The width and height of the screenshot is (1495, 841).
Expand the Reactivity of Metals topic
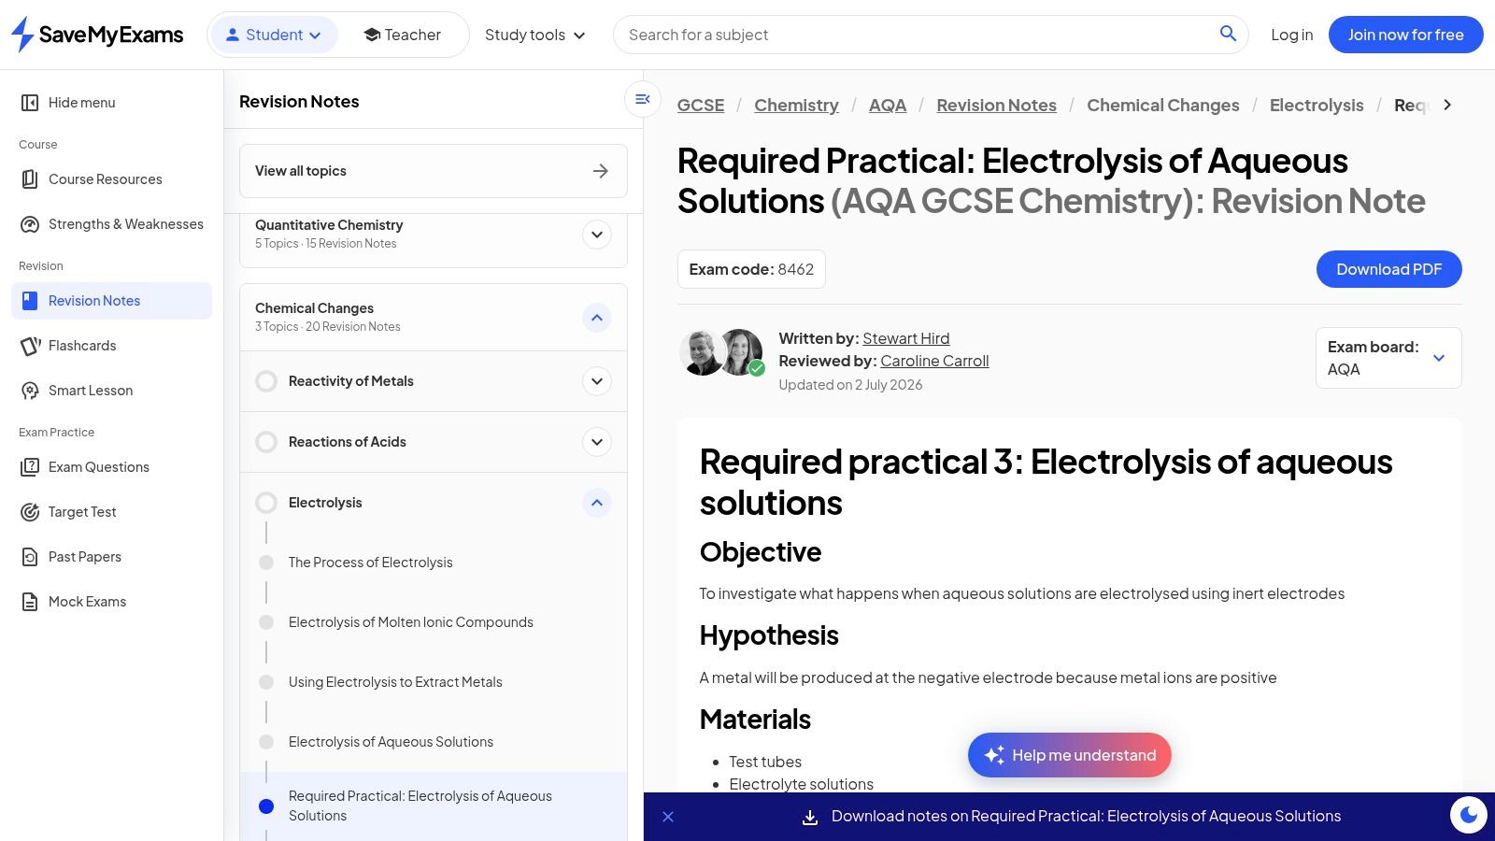[597, 381]
